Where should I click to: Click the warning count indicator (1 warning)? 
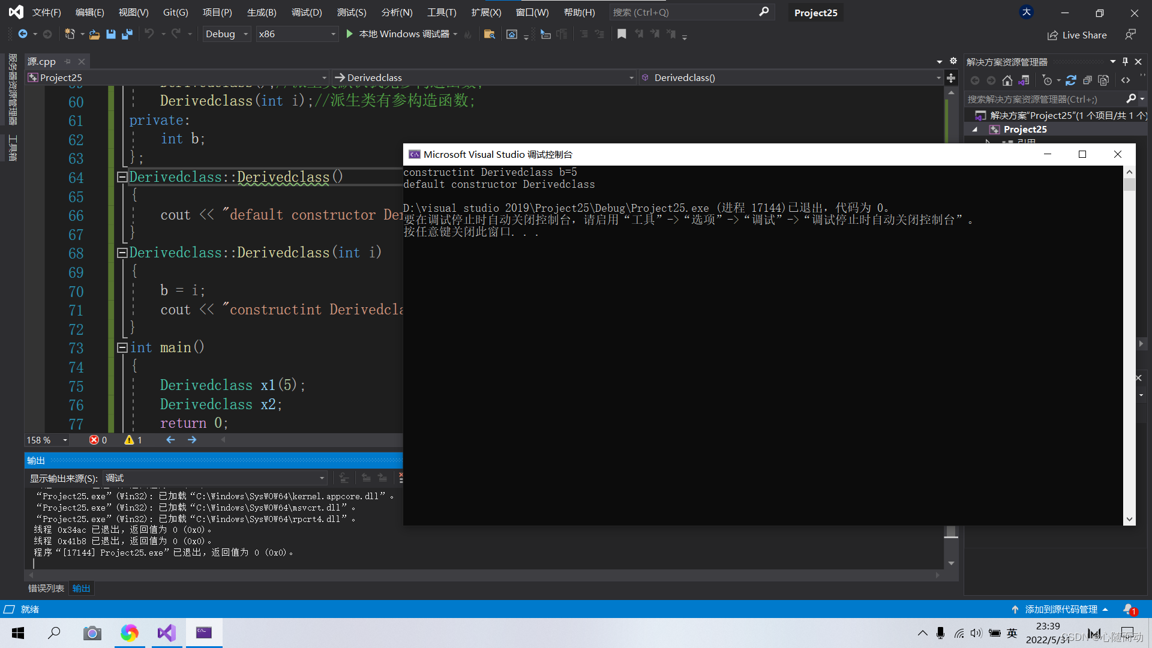132,441
